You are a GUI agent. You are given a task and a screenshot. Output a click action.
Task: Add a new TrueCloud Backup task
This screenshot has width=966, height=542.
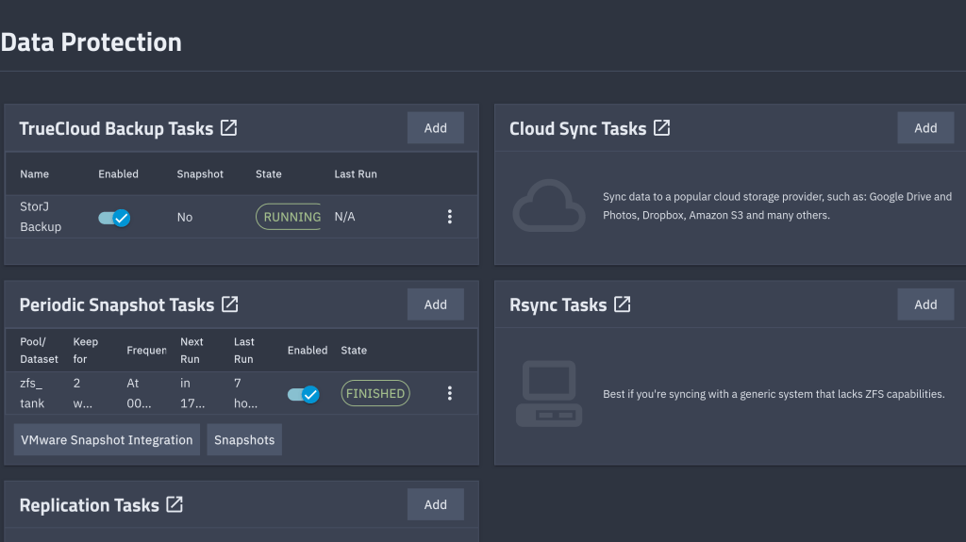tap(435, 128)
